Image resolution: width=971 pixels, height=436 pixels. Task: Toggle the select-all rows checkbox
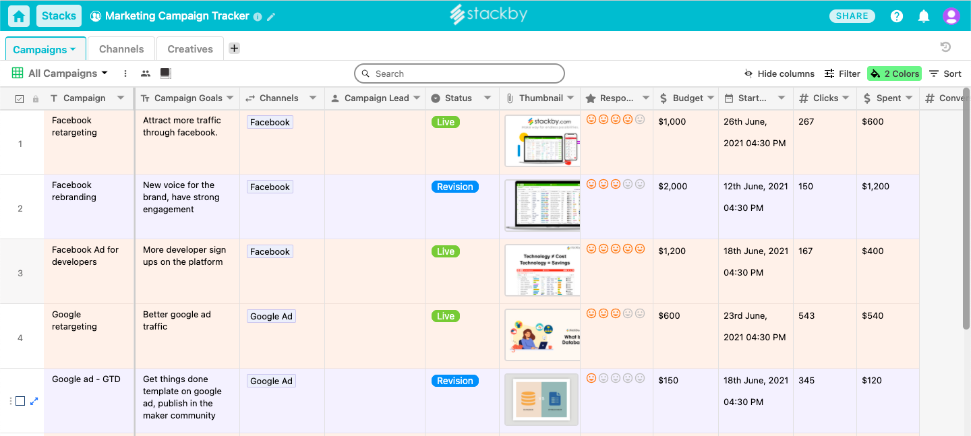(20, 99)
